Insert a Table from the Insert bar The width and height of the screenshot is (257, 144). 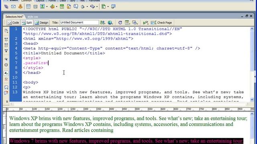29,6
